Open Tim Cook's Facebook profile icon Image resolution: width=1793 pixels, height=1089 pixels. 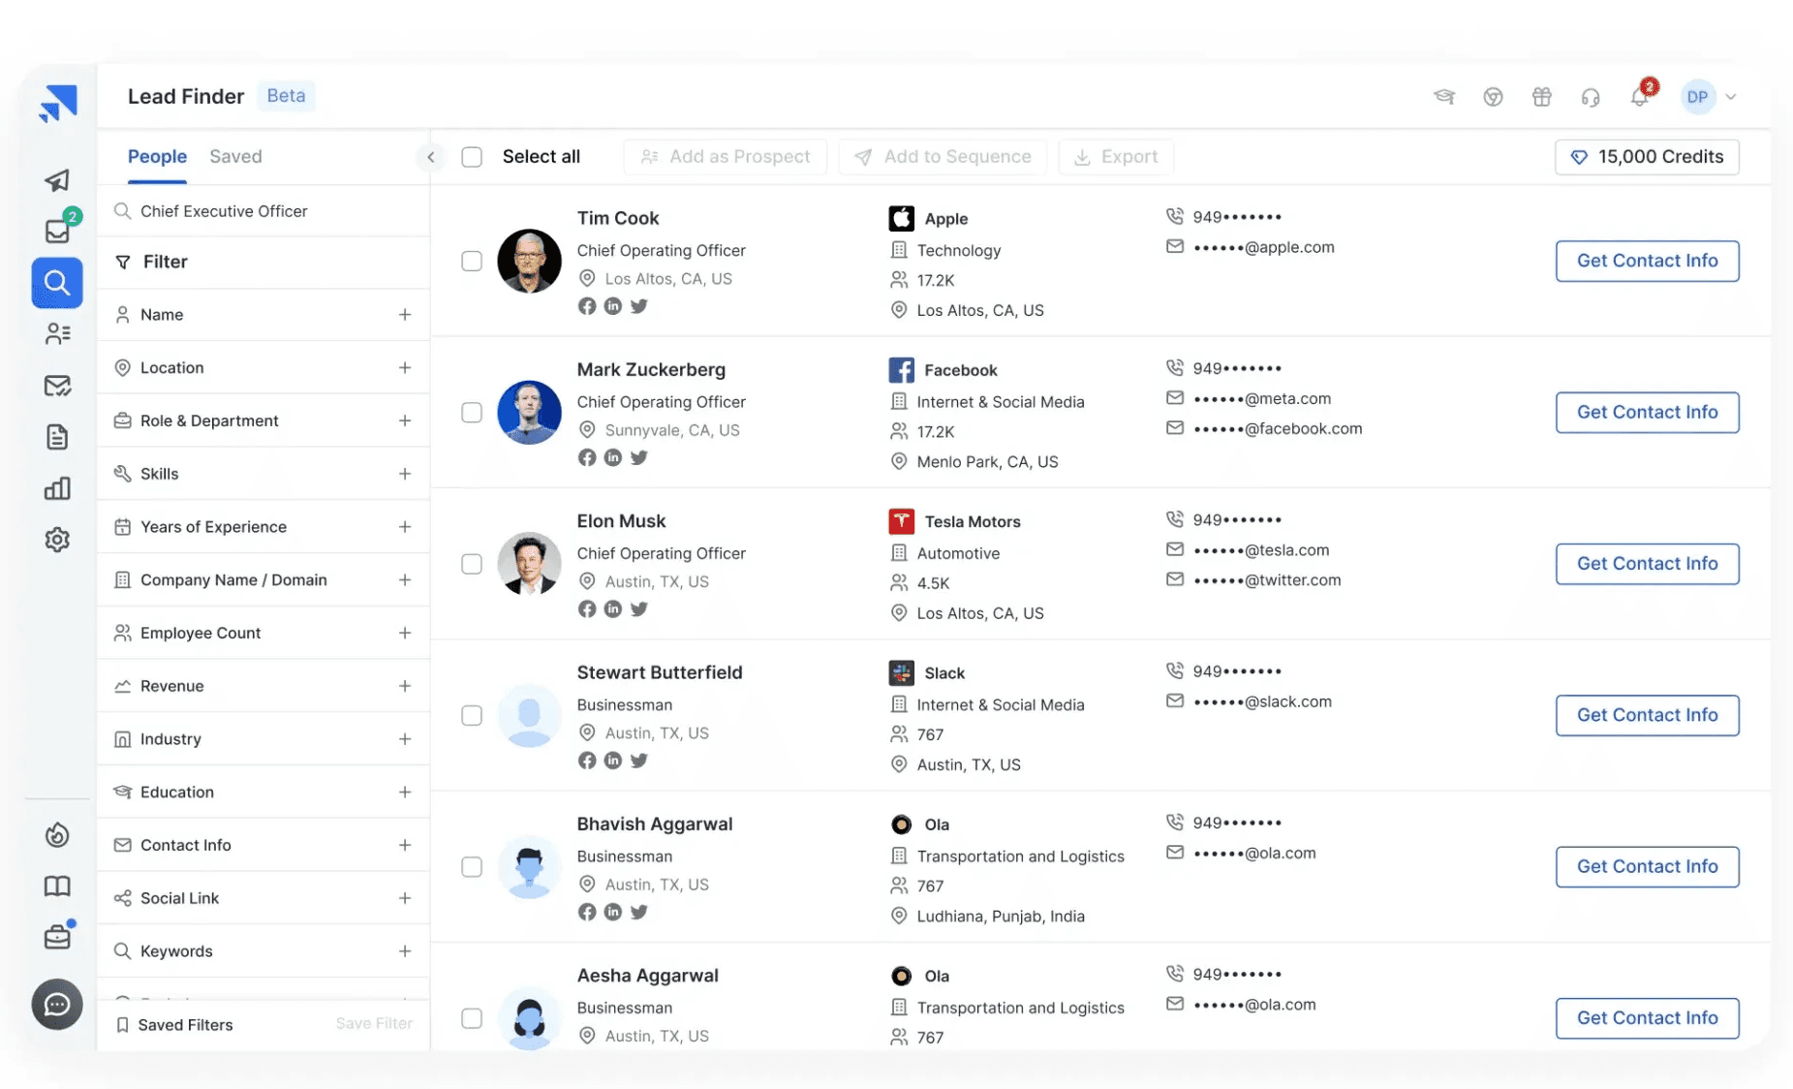[x=587, y=306]
